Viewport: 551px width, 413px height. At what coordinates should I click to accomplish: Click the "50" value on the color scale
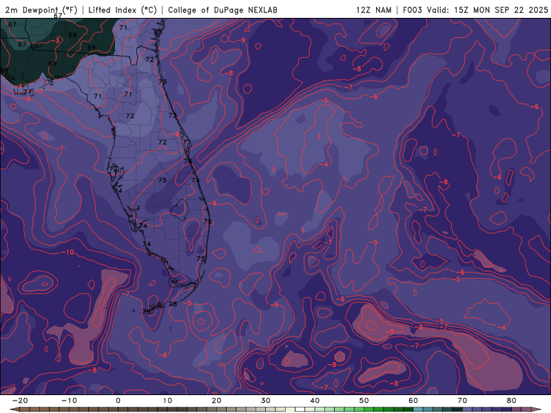(364, 401)
